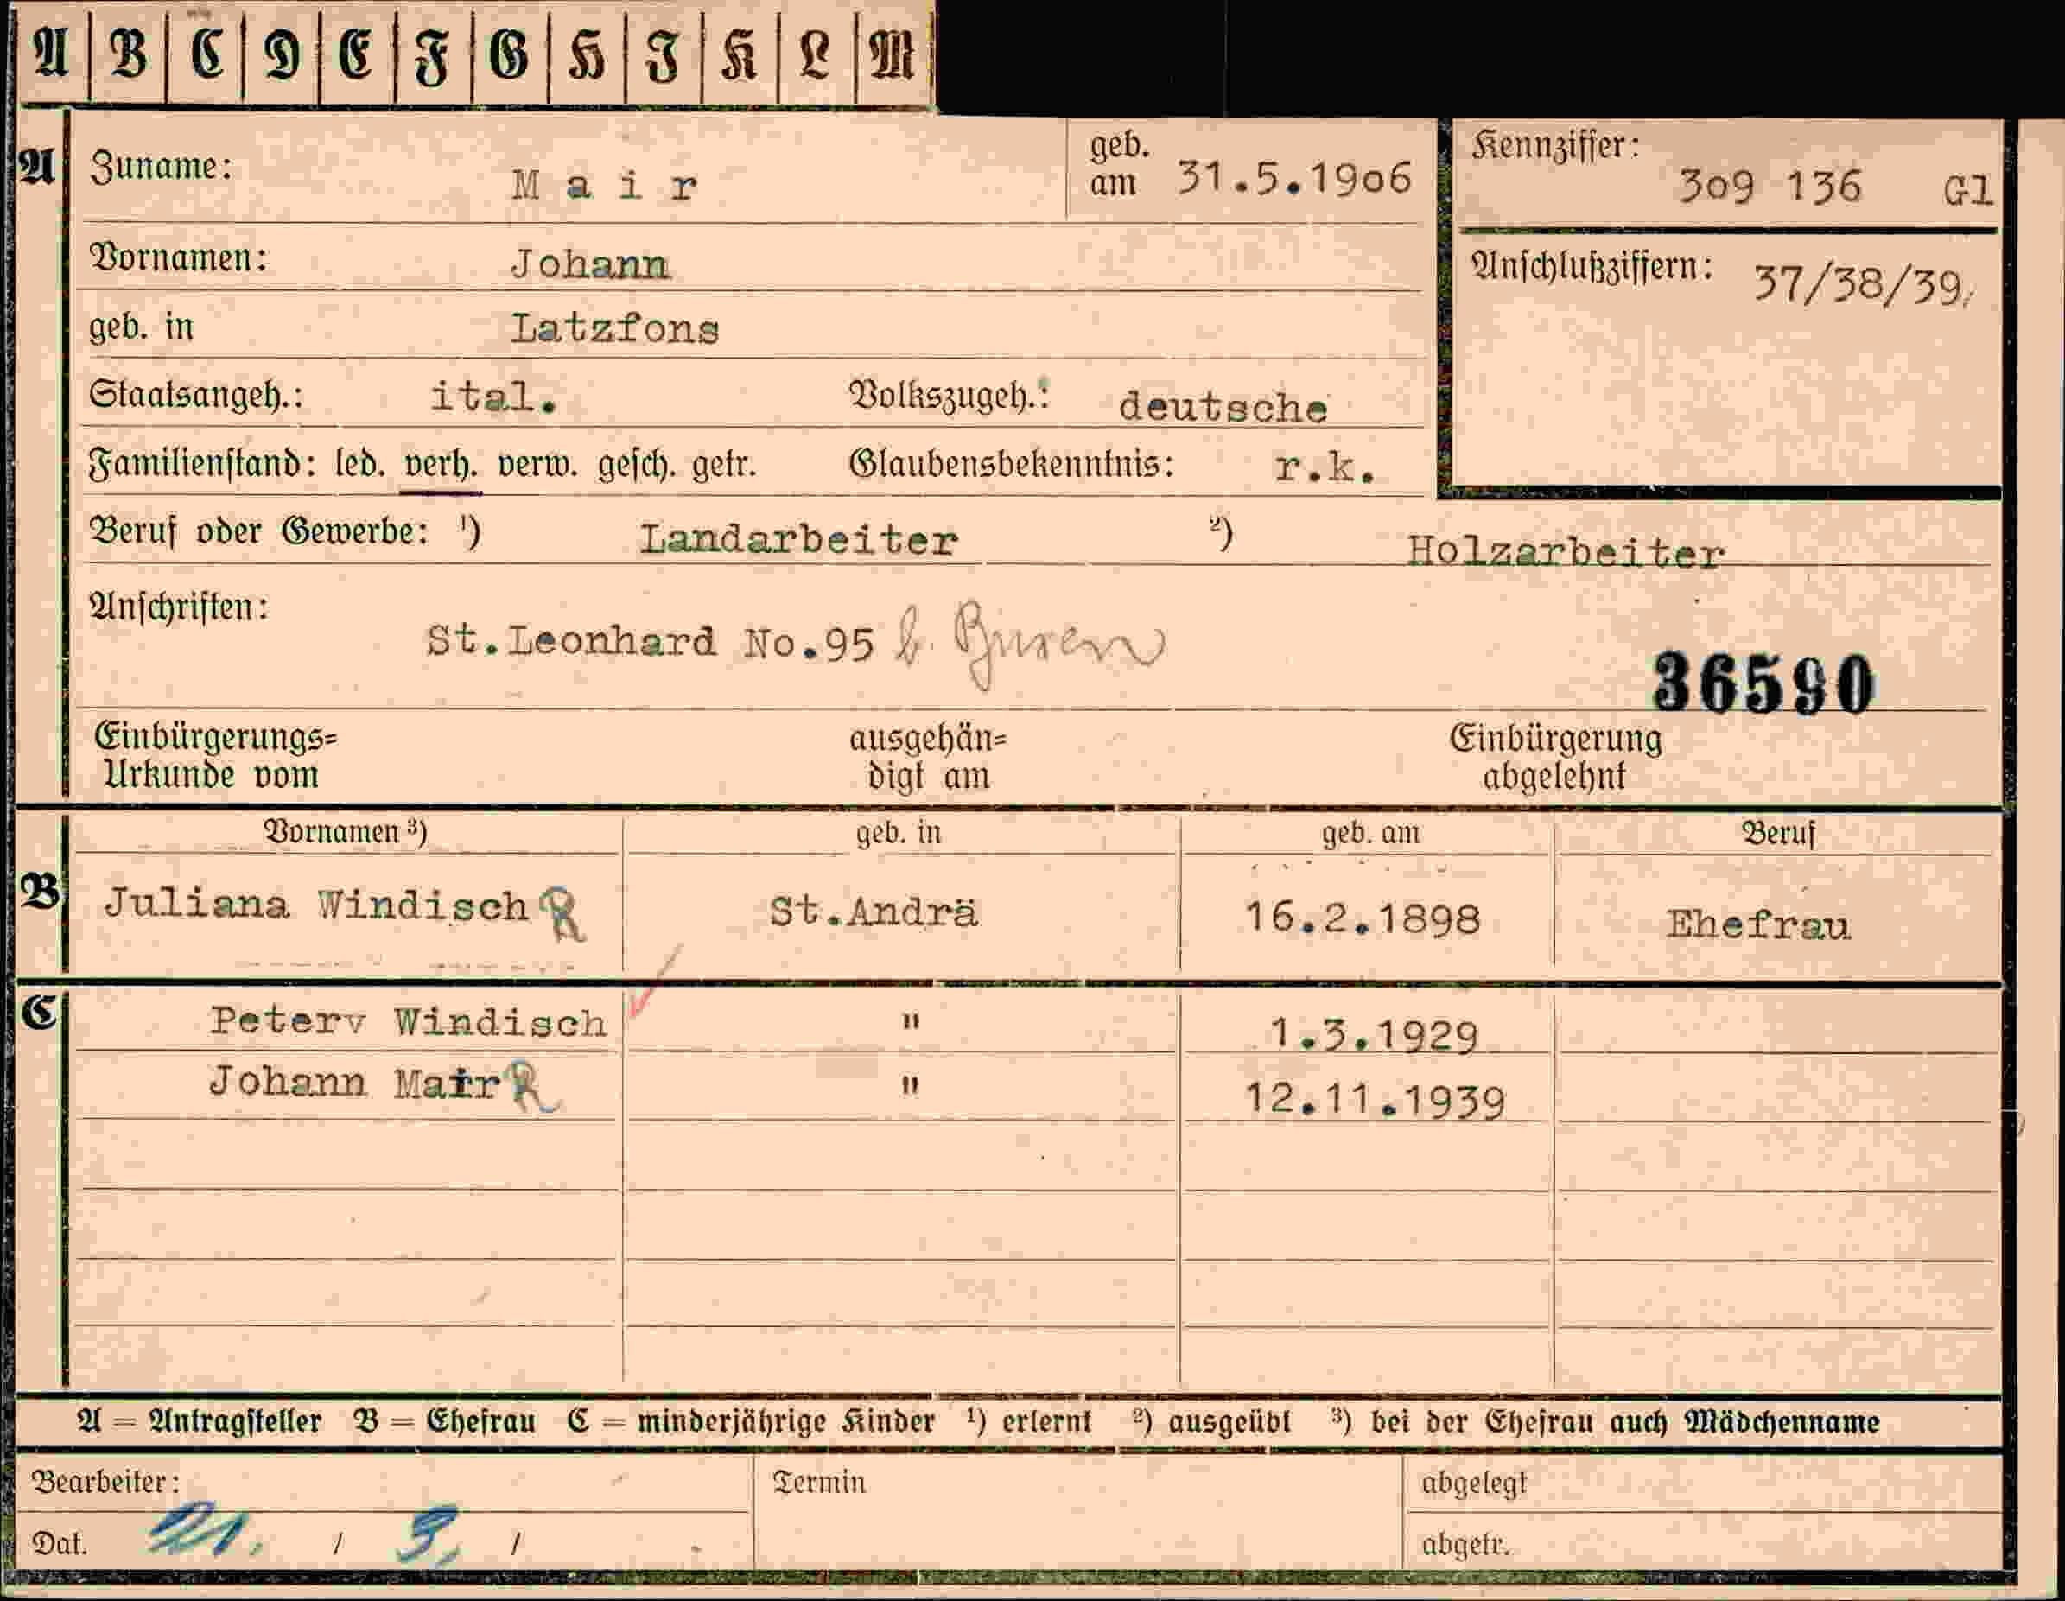Viewport: 2065px width, 1601px height.
Task: Click birthplace 'Latzfons'
Action: pos(614,329)
